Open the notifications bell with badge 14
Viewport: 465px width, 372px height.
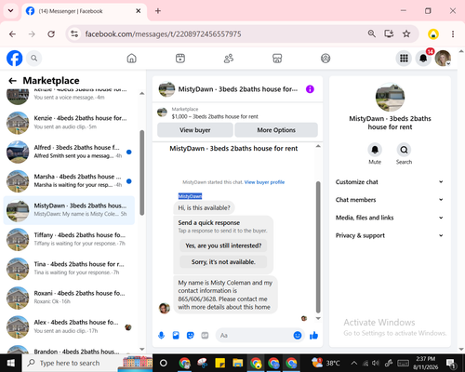(x=423, y=58)
